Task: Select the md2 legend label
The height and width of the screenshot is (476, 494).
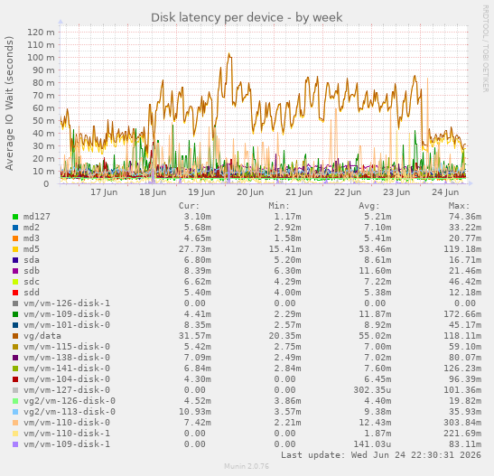Action: click(32, 228)
